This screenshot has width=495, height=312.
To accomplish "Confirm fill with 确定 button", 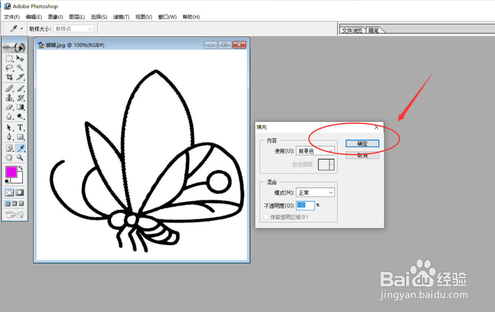I will point(362,144).
